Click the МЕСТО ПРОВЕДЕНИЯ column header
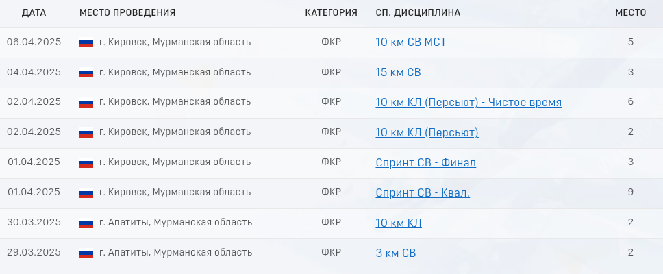This screenshot has width=663, height=274. click(127, 13)
